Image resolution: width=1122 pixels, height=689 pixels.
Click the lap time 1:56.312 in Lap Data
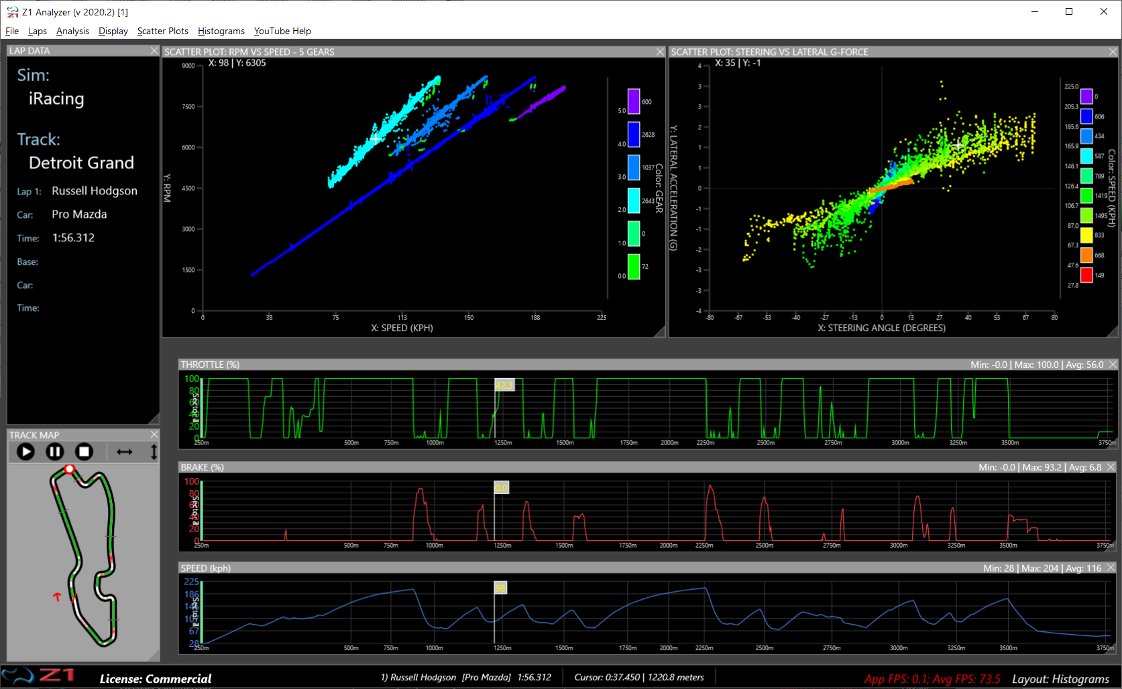(x=73, y=238)
